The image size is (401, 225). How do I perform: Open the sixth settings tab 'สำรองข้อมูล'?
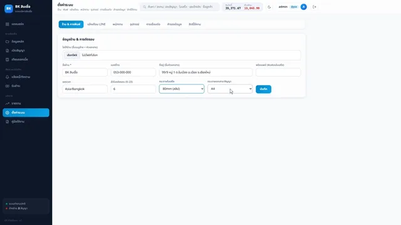point(174,24)
